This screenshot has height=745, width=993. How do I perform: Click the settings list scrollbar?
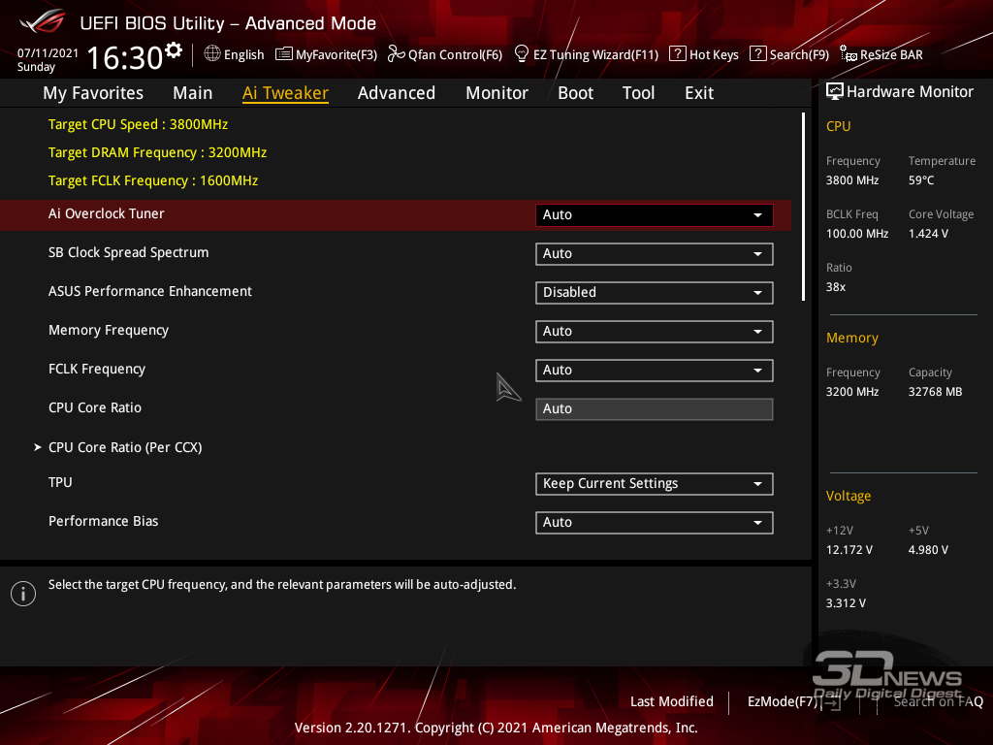803,207
